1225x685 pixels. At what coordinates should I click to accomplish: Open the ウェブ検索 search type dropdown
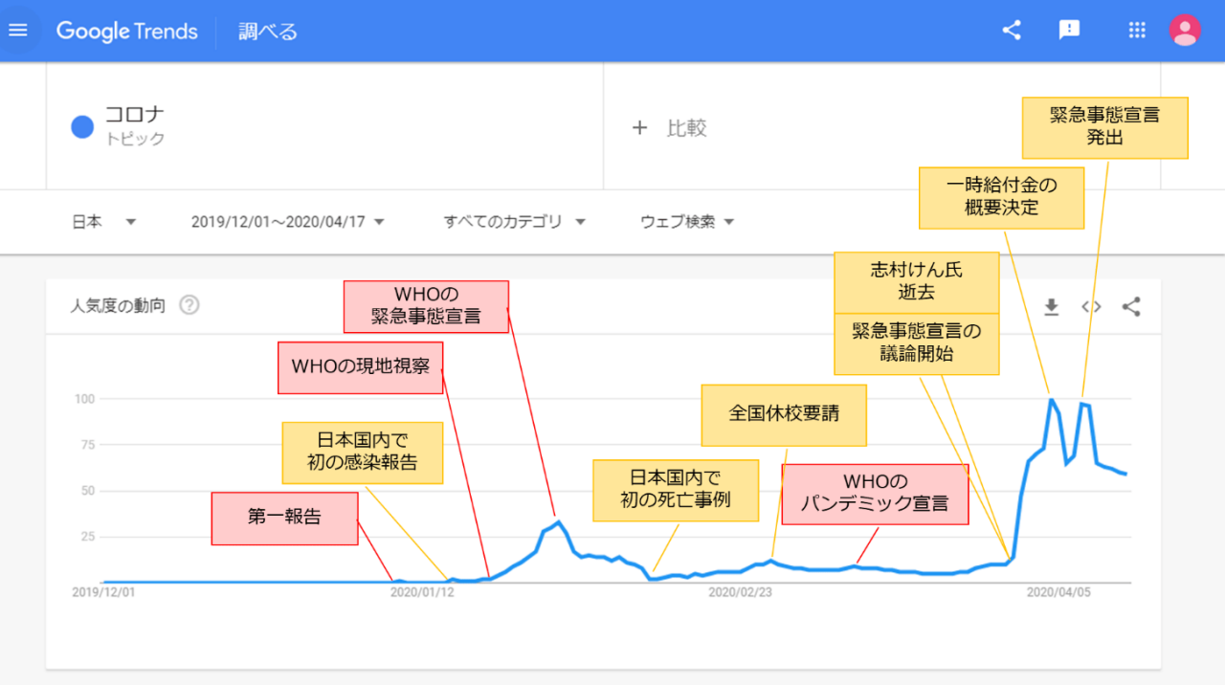click(x=687, y=222)
